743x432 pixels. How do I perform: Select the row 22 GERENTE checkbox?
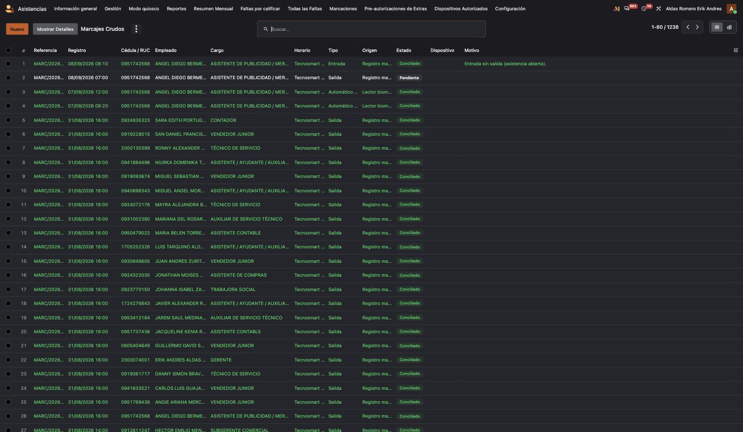coord(8,360)
